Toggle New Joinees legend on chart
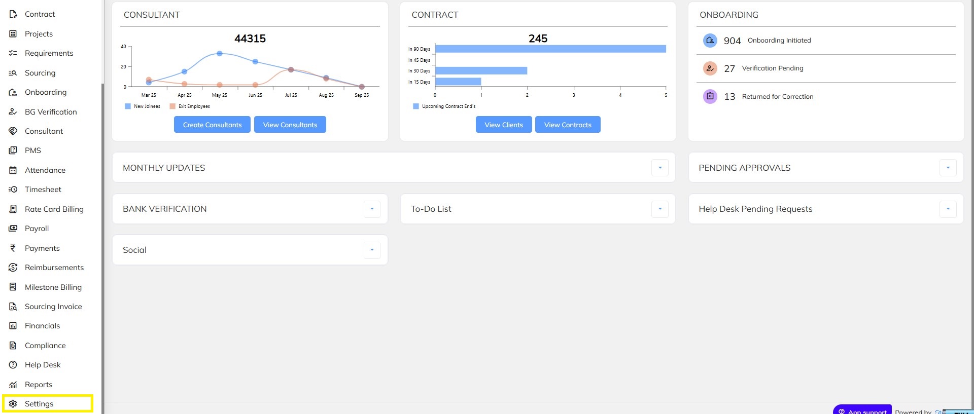The image size is (974, 414). click(x=143, y=106)
